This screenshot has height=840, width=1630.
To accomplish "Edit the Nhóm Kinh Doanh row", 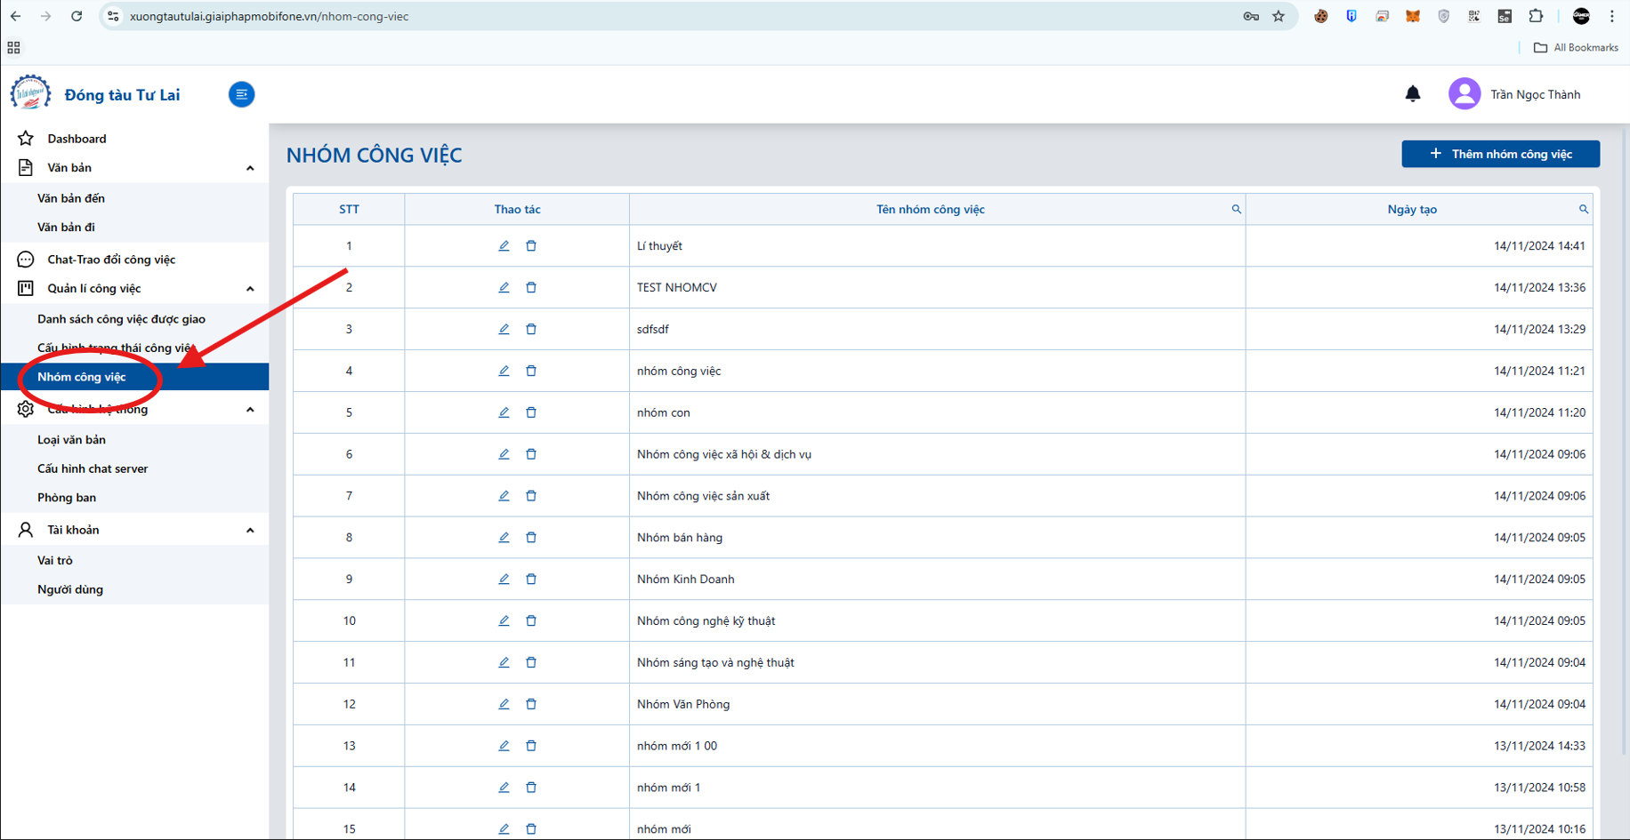I will (x=504, y=580).
